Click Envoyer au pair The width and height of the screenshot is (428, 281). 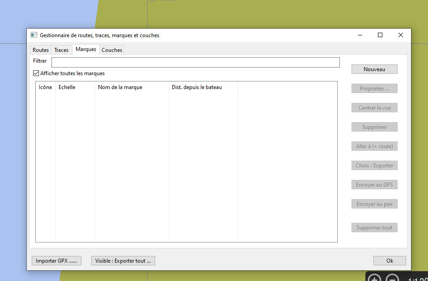pos(374,204)
